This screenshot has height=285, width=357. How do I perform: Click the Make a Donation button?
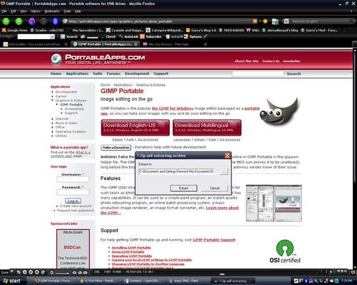coord(116,148)
